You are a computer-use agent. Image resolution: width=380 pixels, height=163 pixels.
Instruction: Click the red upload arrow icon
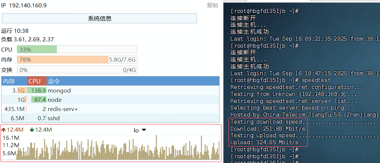coord(4,129)
